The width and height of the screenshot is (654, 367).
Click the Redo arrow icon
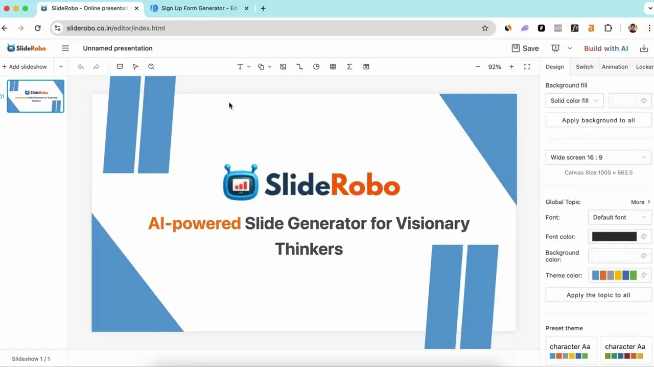[x=96, y=67]
